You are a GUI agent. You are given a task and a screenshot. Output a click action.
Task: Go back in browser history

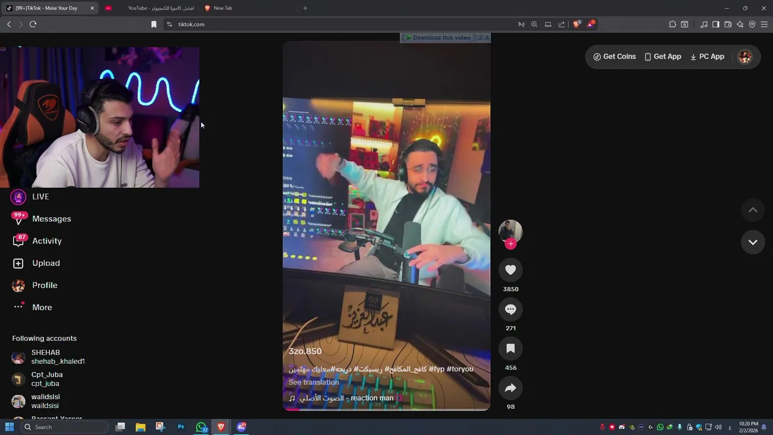[9, 24]
